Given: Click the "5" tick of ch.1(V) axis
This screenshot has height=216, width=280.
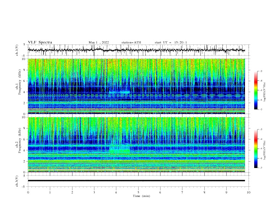Looking at the screenshot, I should click(x=24, y=44).
